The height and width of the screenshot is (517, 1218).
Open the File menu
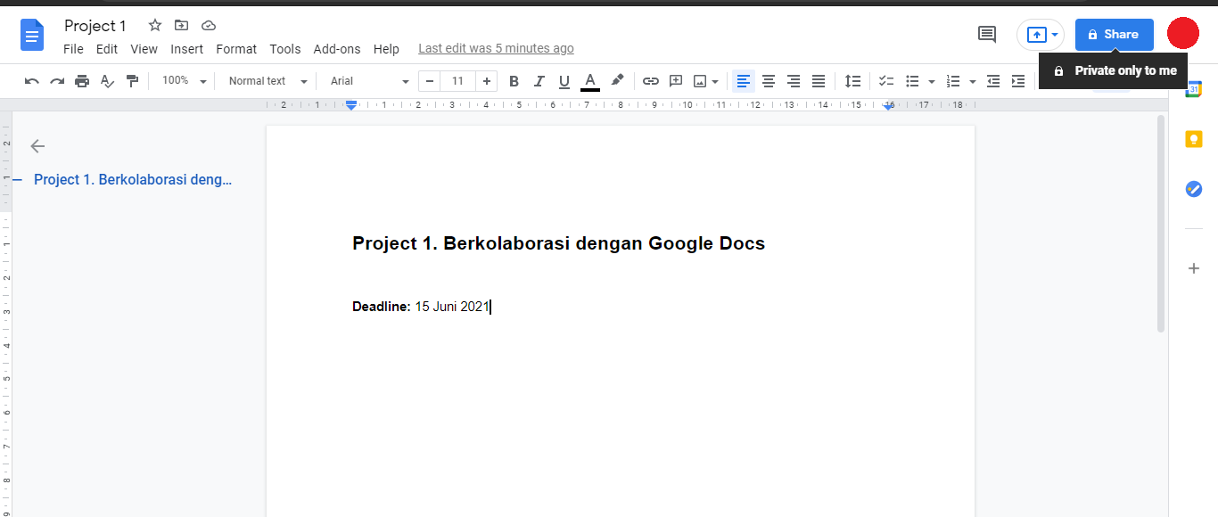tap(73, 49)
